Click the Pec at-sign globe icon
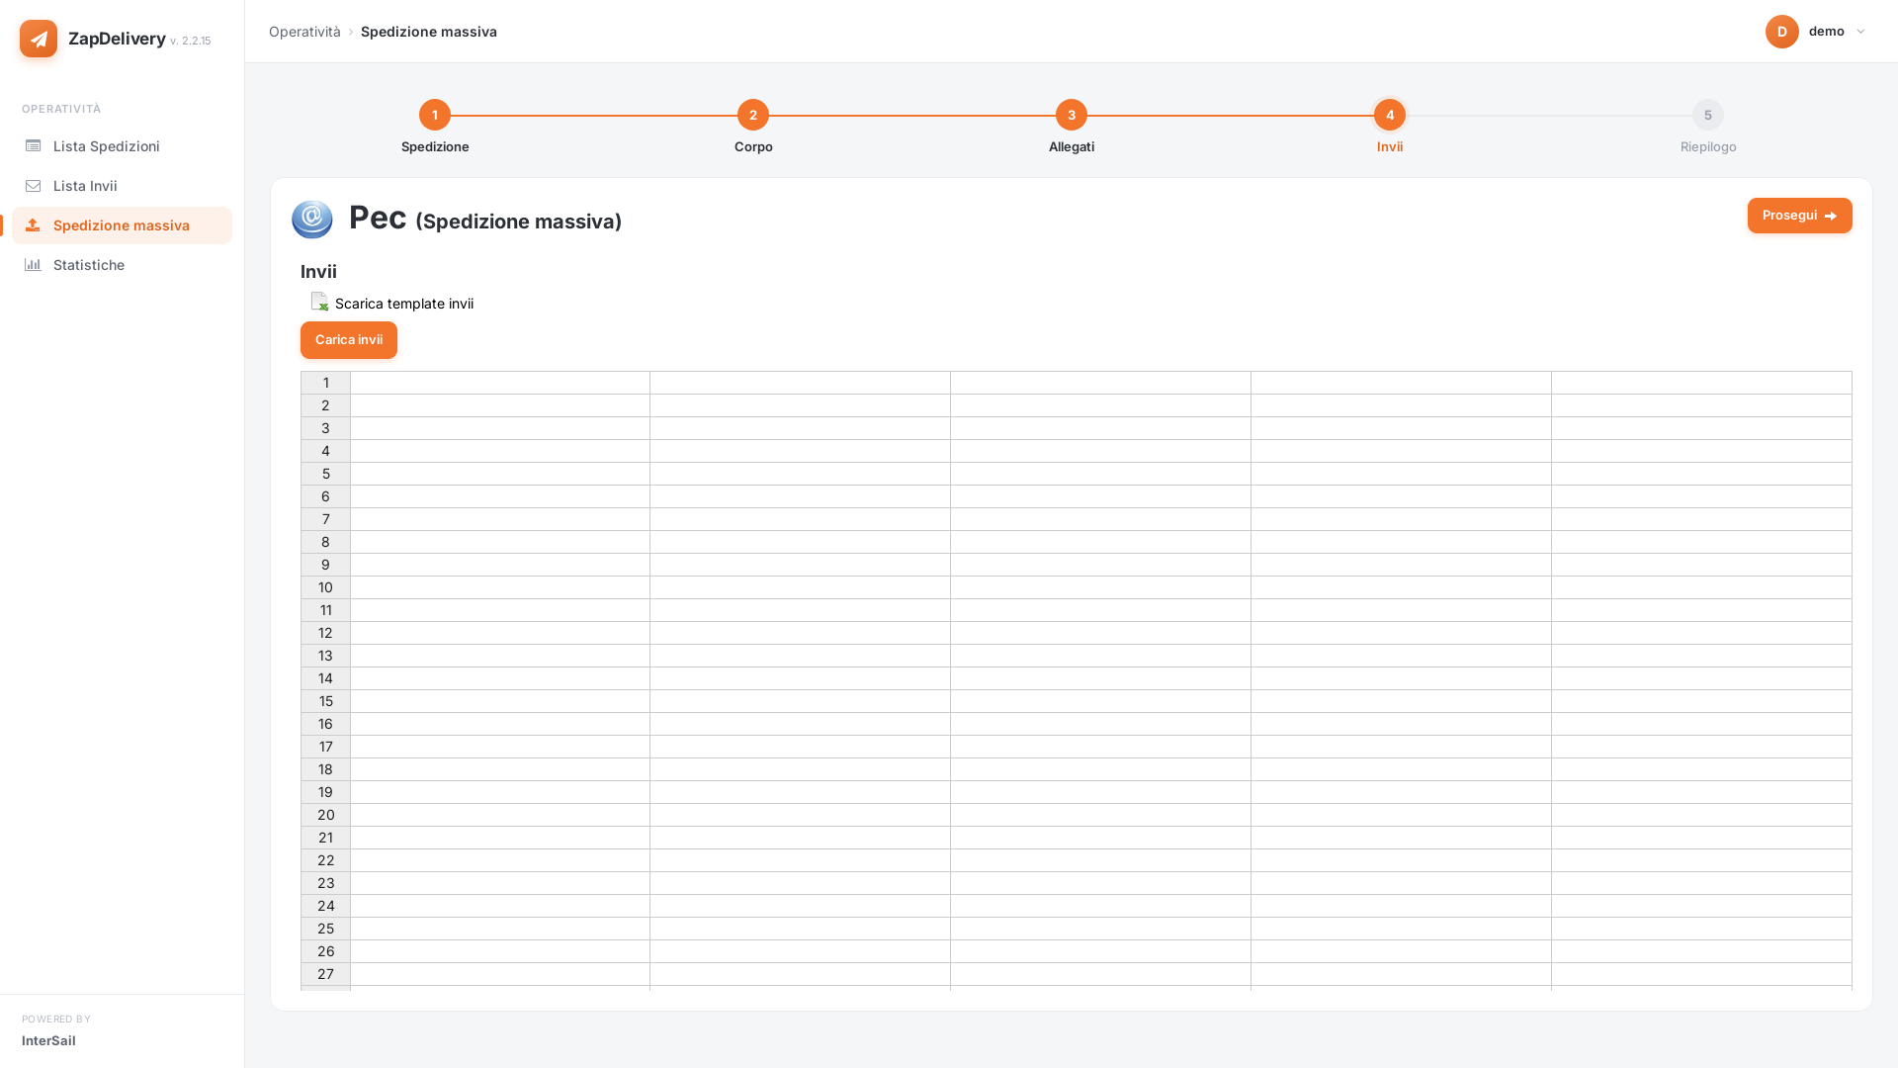The height and width of the screenshot is (1068, 1898). pyautogui.click(x=312, y=220)
